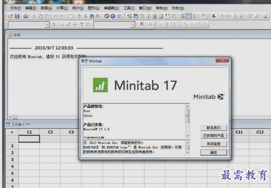Image resolution: width=271 pixels, height=188 pixels.
Task: Click the blue Help question mark icon
Action: (113, 16)
